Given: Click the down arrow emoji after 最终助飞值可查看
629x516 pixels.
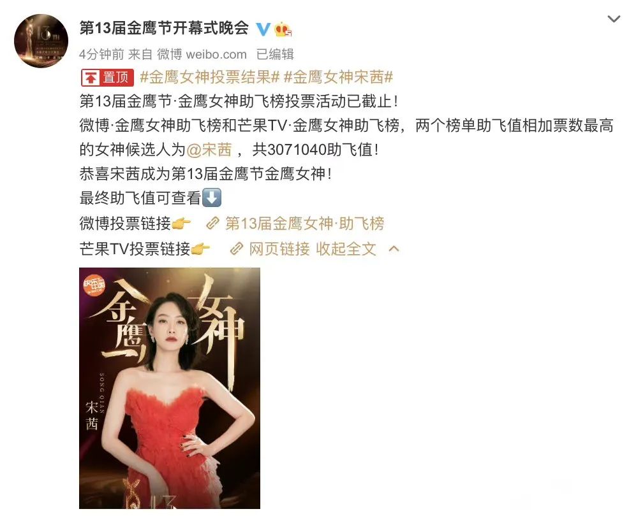Looking at the screenshot, I should coord(211,198).
